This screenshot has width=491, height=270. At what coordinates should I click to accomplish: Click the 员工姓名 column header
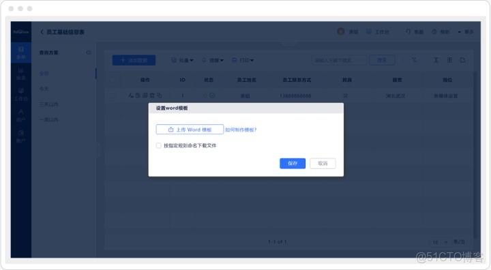tap(247, 80)
